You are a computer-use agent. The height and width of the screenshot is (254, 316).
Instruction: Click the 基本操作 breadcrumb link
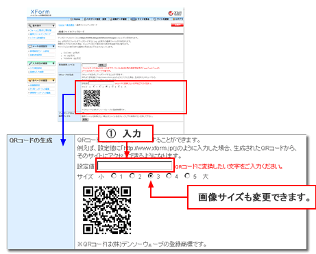pyautogui.click(x=70, y=25)
